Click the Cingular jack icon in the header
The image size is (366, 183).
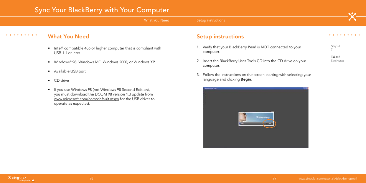tap(352, 17)
